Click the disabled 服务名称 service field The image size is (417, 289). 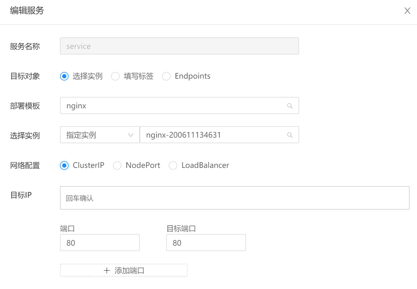(180, 46)
